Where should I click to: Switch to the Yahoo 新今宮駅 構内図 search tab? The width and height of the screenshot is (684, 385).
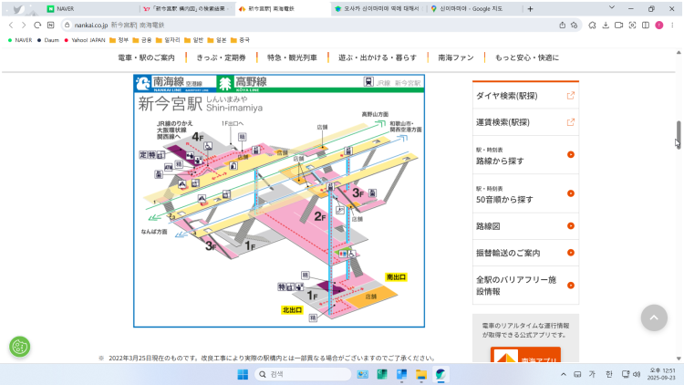pyautogui.click(x=188, y=9)
